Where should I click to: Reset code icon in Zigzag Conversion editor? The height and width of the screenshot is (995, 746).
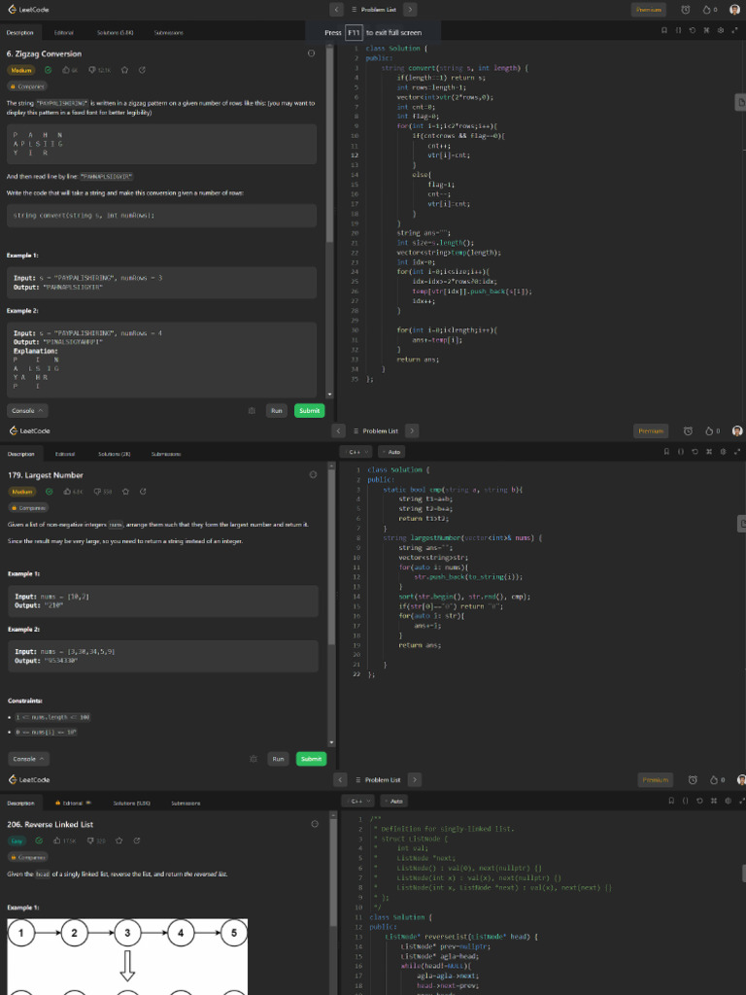pos(692,30)
